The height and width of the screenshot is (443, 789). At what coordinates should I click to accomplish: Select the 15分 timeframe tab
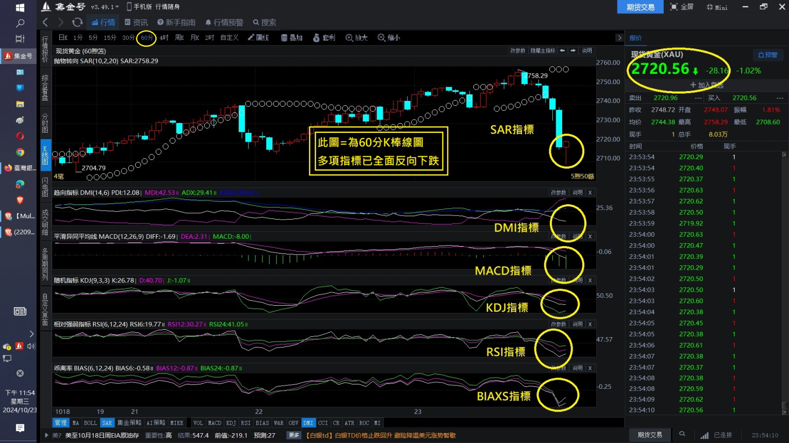pyautogui.click(x=109, y=37)
